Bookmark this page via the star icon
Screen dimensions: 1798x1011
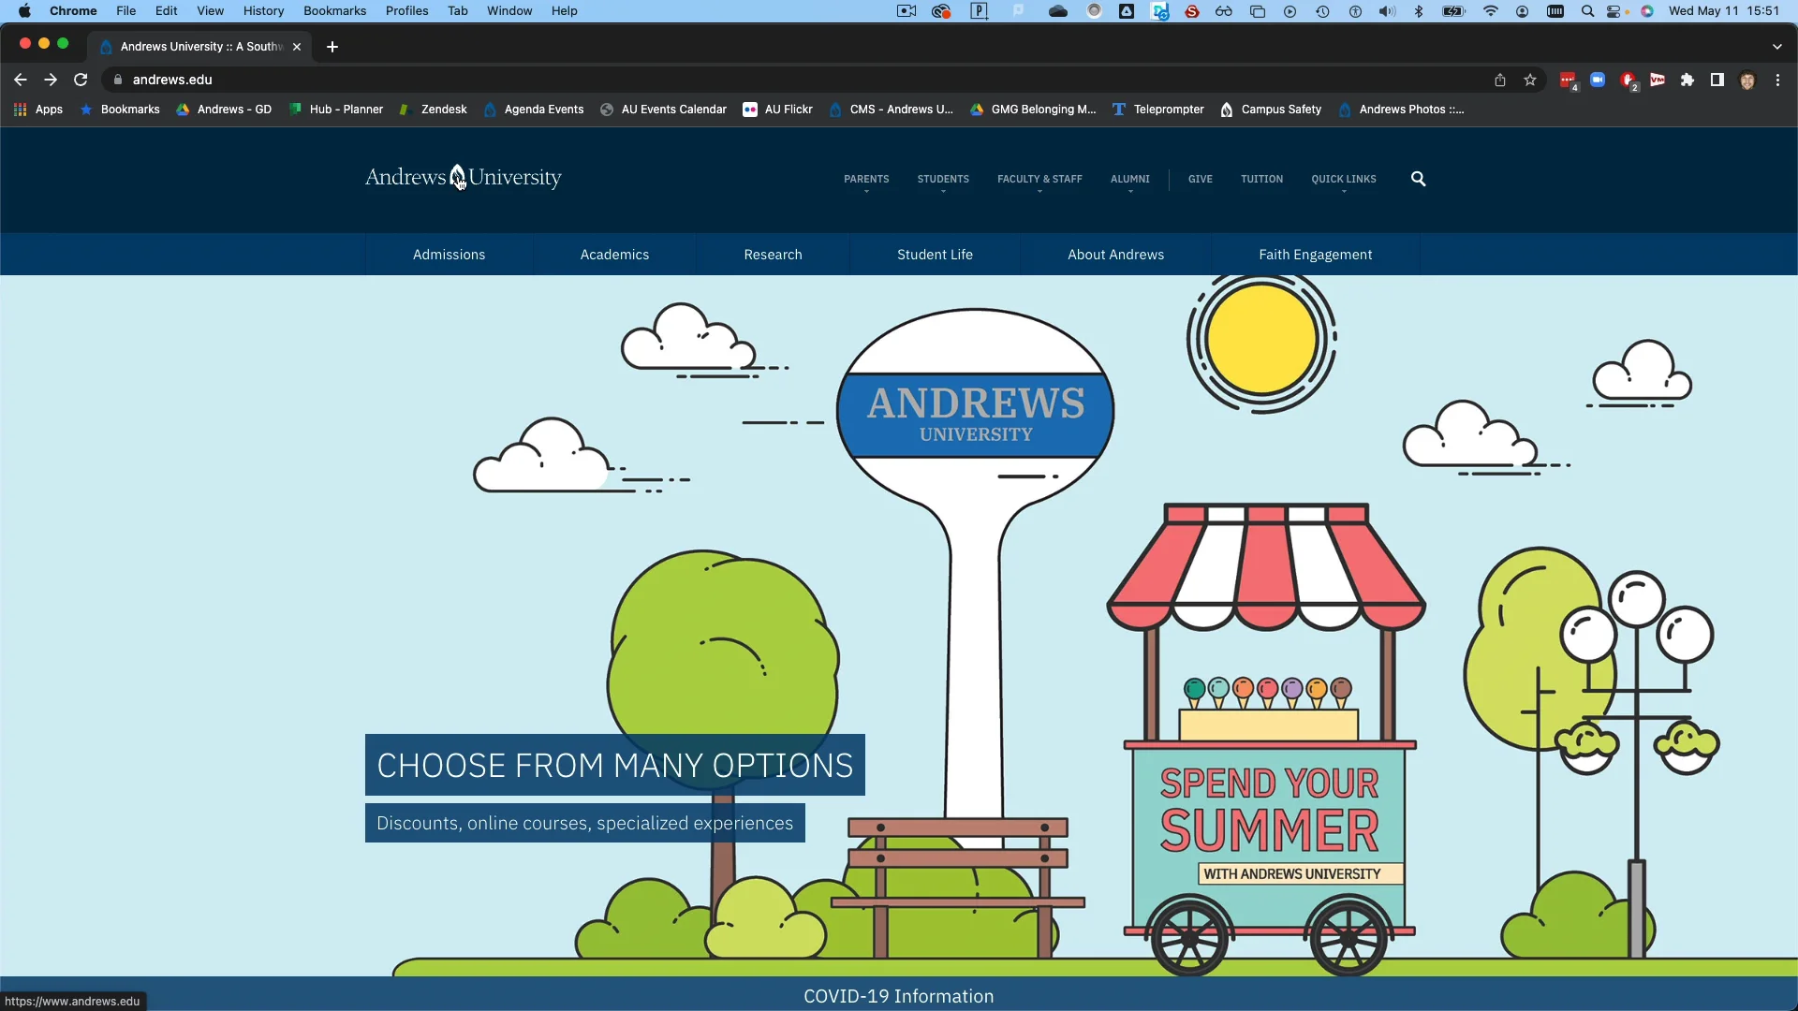tap(1531, 80)
